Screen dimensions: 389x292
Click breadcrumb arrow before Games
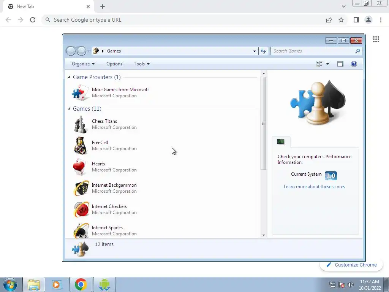tap(103, 51)
